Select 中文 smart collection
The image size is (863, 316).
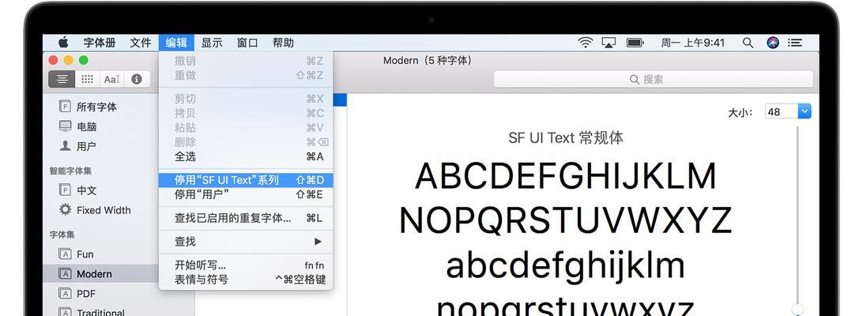click(86, 190)
